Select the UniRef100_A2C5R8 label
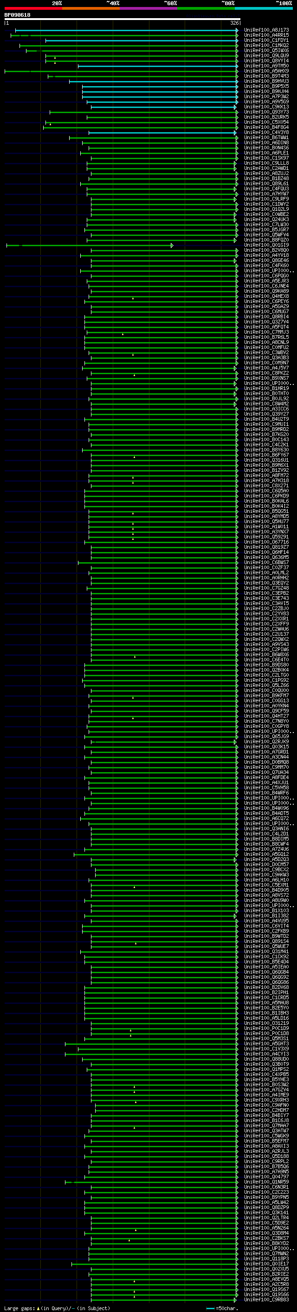 266,1284
